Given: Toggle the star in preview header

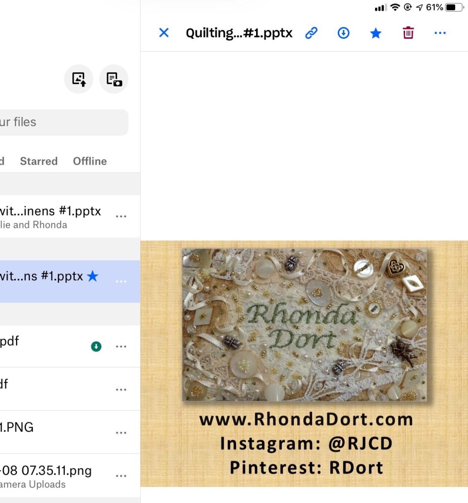Looking at the screenshot, I should click(376, 33).
